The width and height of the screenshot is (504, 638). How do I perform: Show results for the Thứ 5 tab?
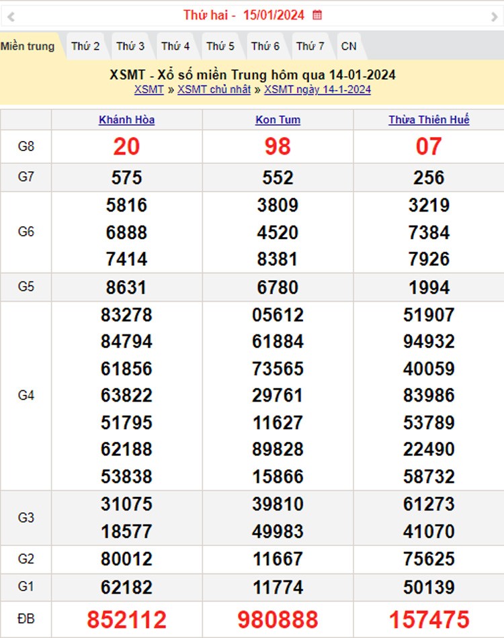pos(220,46)
